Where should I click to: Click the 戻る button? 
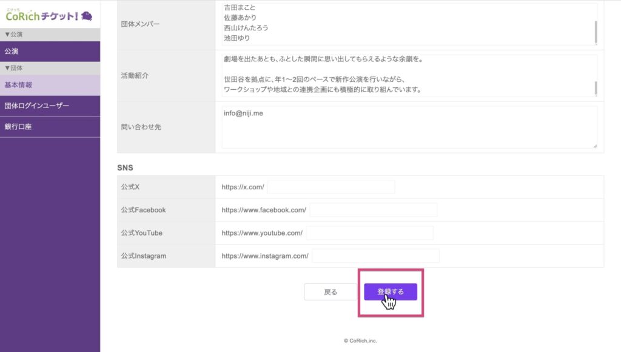pyautogui.click(x=331, y=292)
